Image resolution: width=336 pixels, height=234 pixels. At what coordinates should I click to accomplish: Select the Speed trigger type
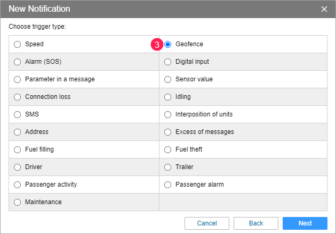[18, 44]
